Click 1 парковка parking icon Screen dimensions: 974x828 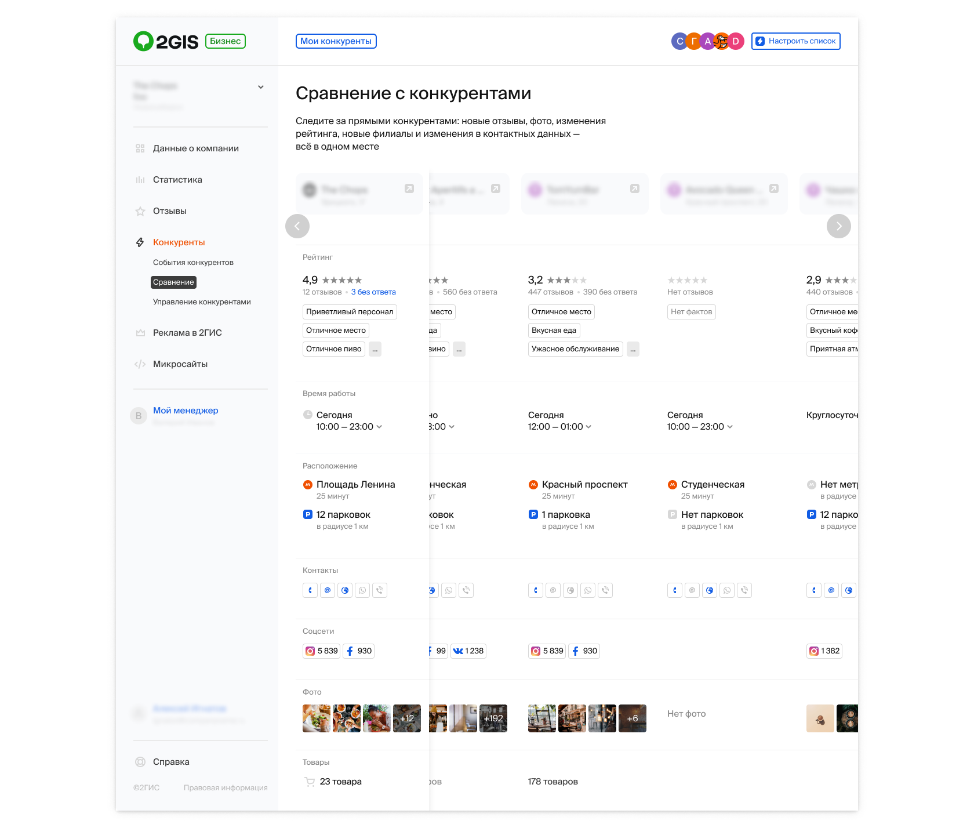click(x=533, y=514)
